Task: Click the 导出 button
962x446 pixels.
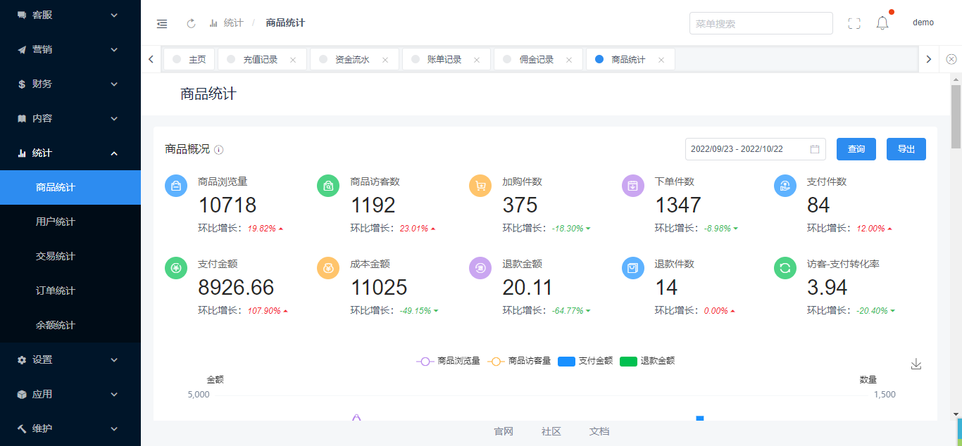Action: (x=906, y=149)
